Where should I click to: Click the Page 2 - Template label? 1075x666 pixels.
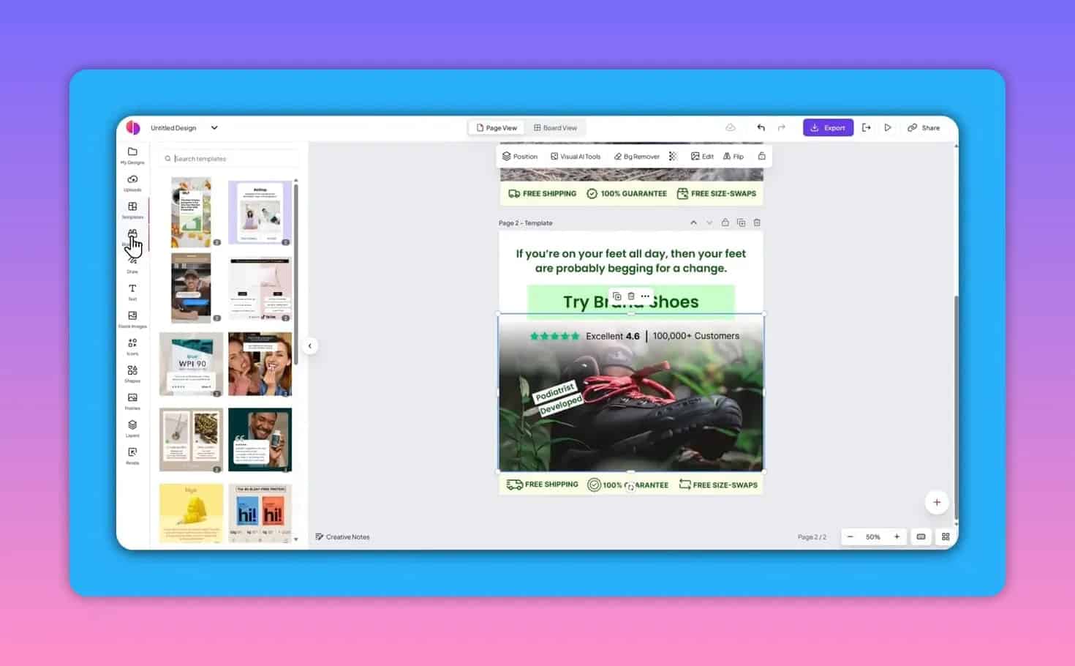click(x=525, y=222)
